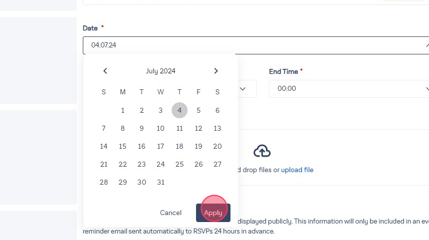Go to next month in calendar
The image size is (429, 240).
click(x=216, y=71)
